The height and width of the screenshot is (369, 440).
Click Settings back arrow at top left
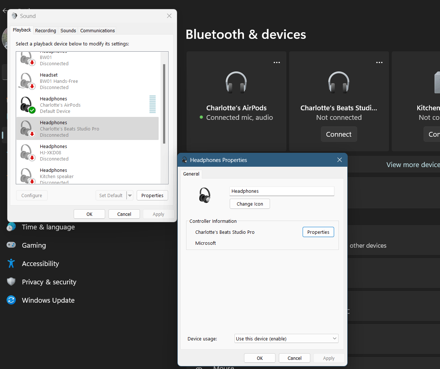pos(4,11)
